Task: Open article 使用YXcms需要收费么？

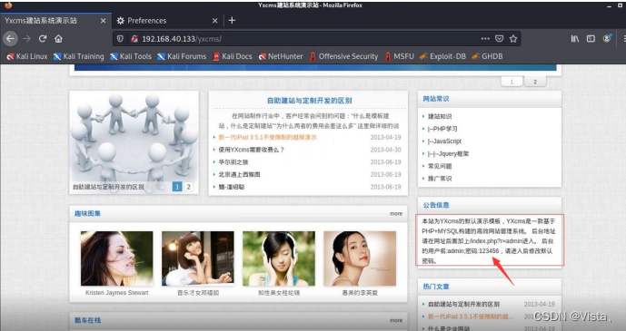Action: pos(251,150)
